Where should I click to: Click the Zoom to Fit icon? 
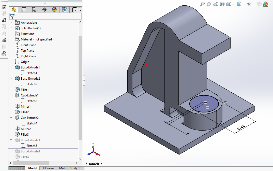[202, 4]
